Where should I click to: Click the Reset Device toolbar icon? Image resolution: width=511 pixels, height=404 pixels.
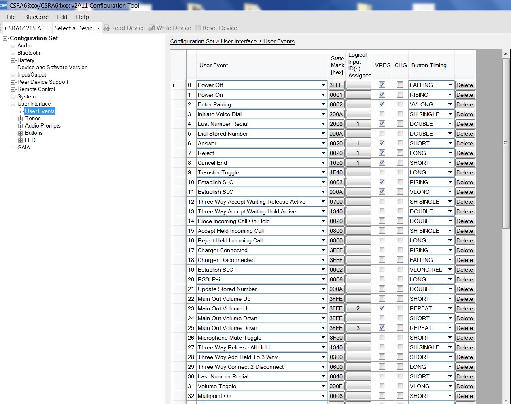pos(198,28)
